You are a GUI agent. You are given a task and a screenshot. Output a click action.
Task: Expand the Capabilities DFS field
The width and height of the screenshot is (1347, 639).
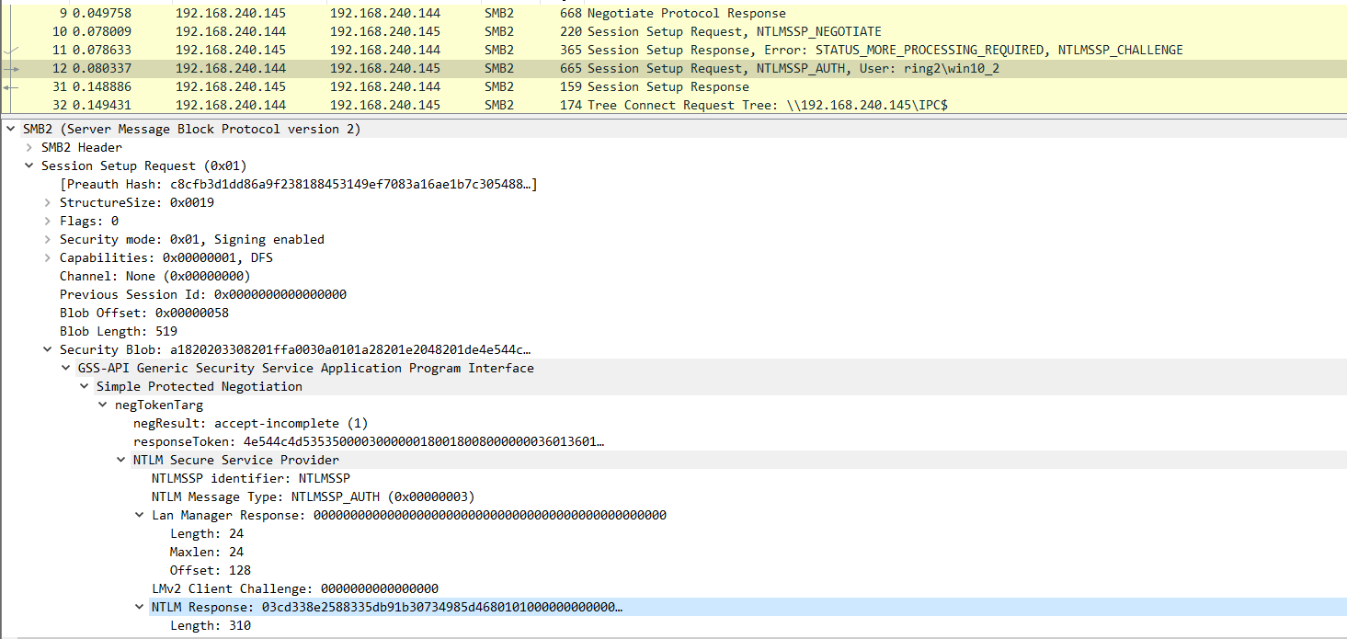coord(48,257)
